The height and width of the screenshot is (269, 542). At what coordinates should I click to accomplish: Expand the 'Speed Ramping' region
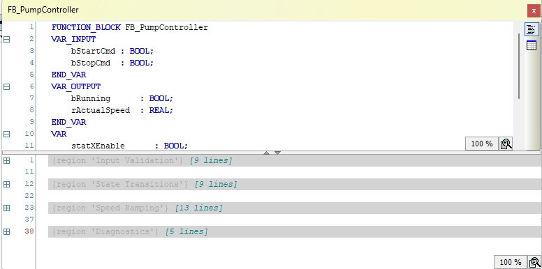pyautogui.click(x=6, y=208)
